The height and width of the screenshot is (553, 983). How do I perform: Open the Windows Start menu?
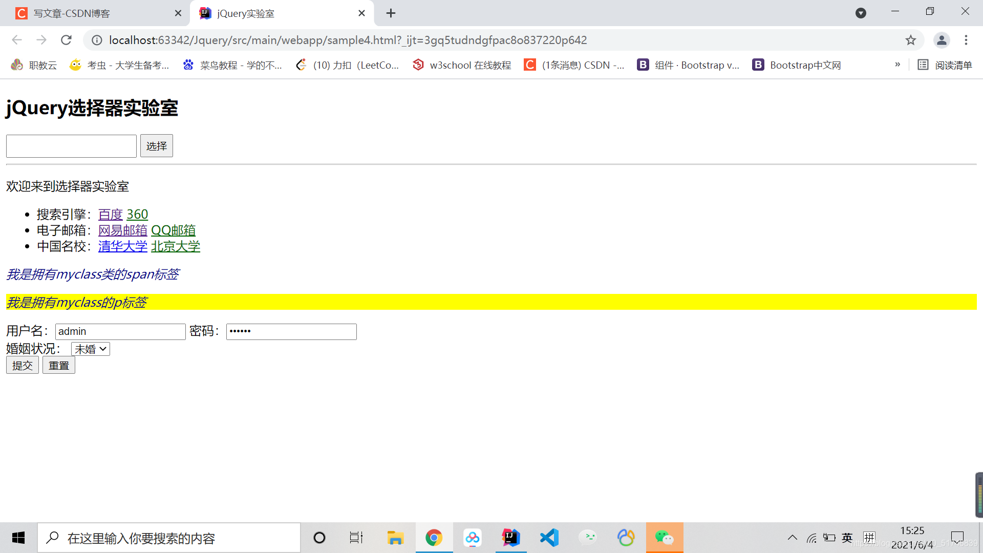coord(18,538)
